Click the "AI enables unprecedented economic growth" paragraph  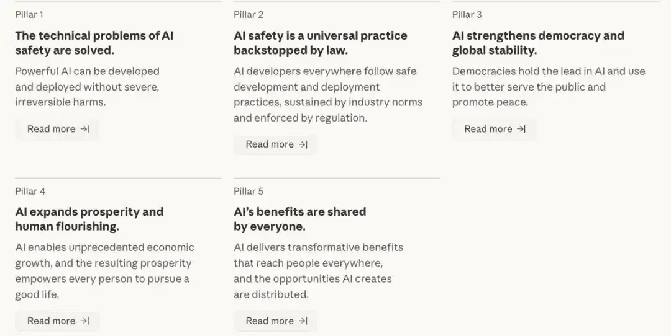click(x=105, y=271)
